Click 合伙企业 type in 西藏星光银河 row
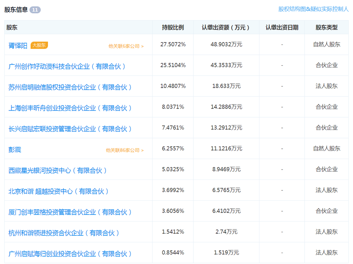 (327, 169)
